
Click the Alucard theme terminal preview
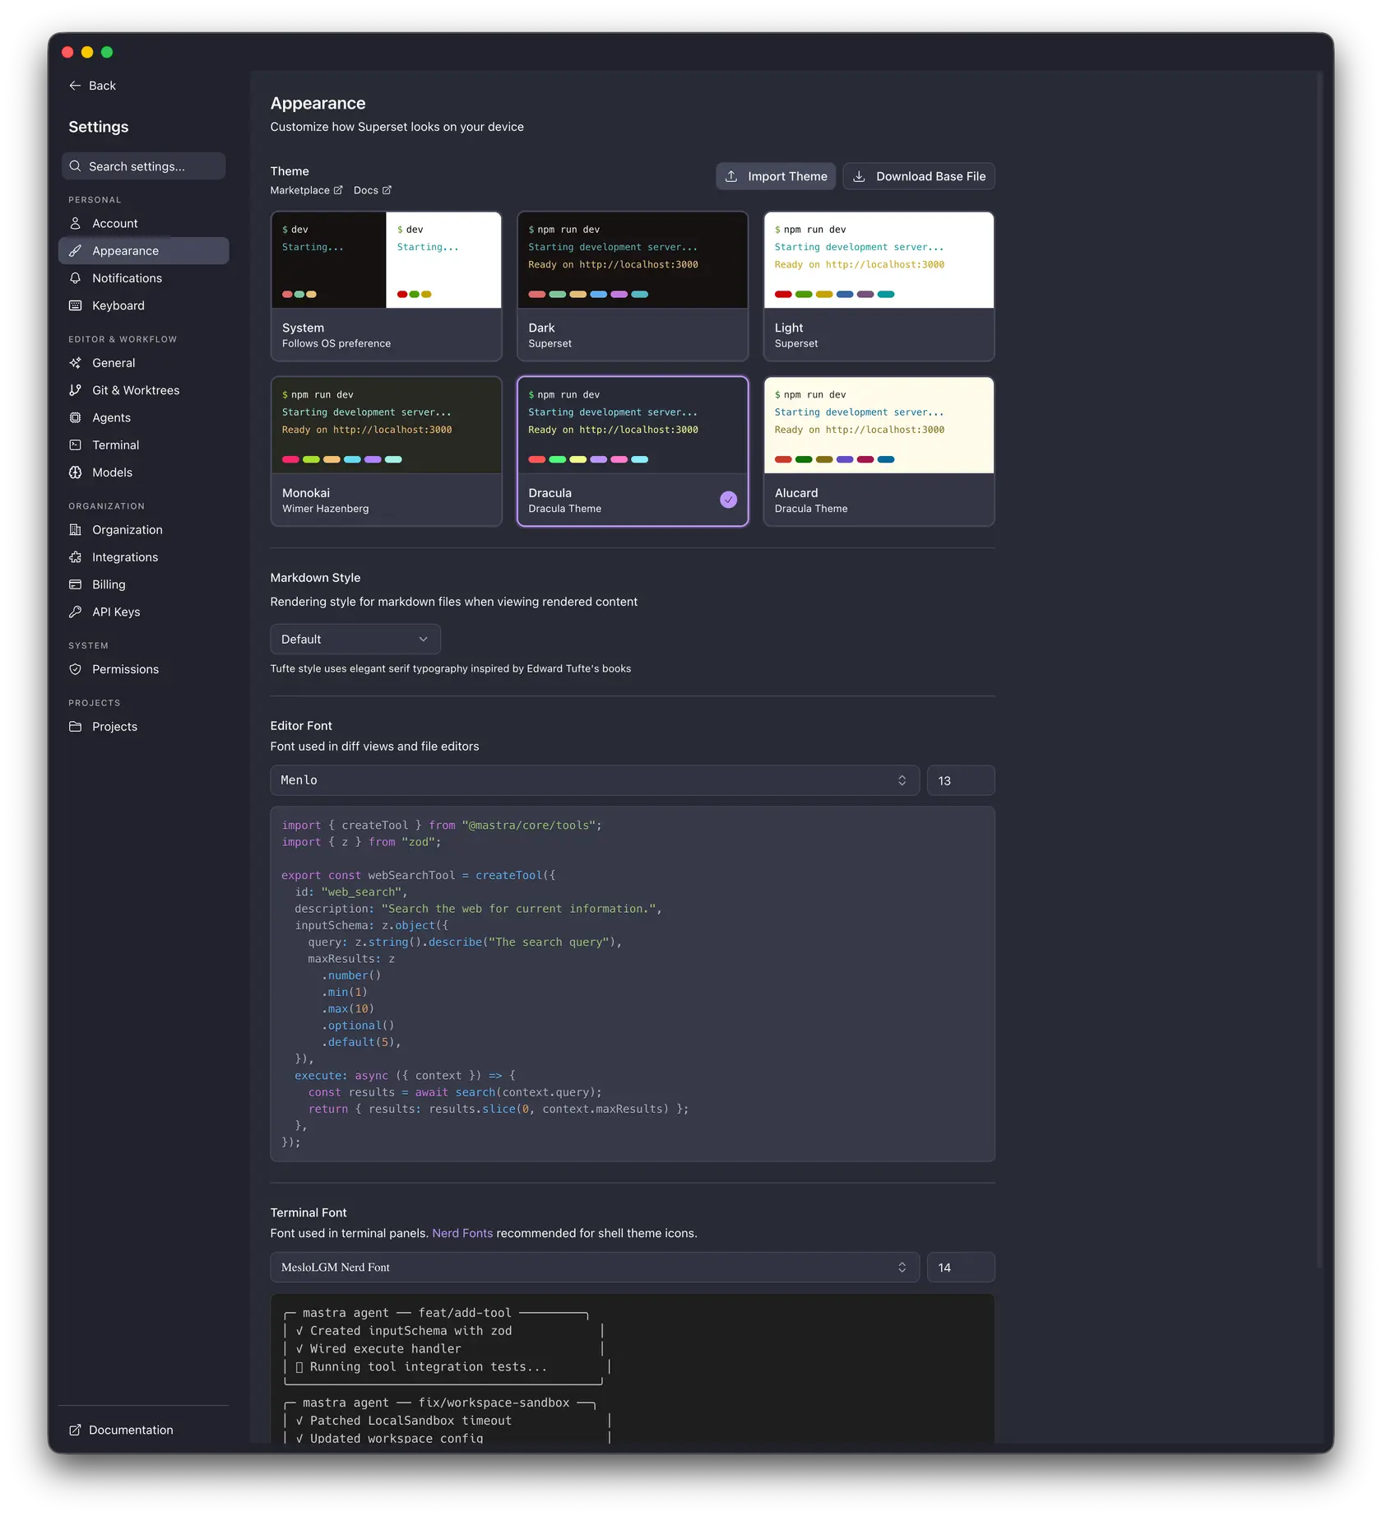coord(879,426)
